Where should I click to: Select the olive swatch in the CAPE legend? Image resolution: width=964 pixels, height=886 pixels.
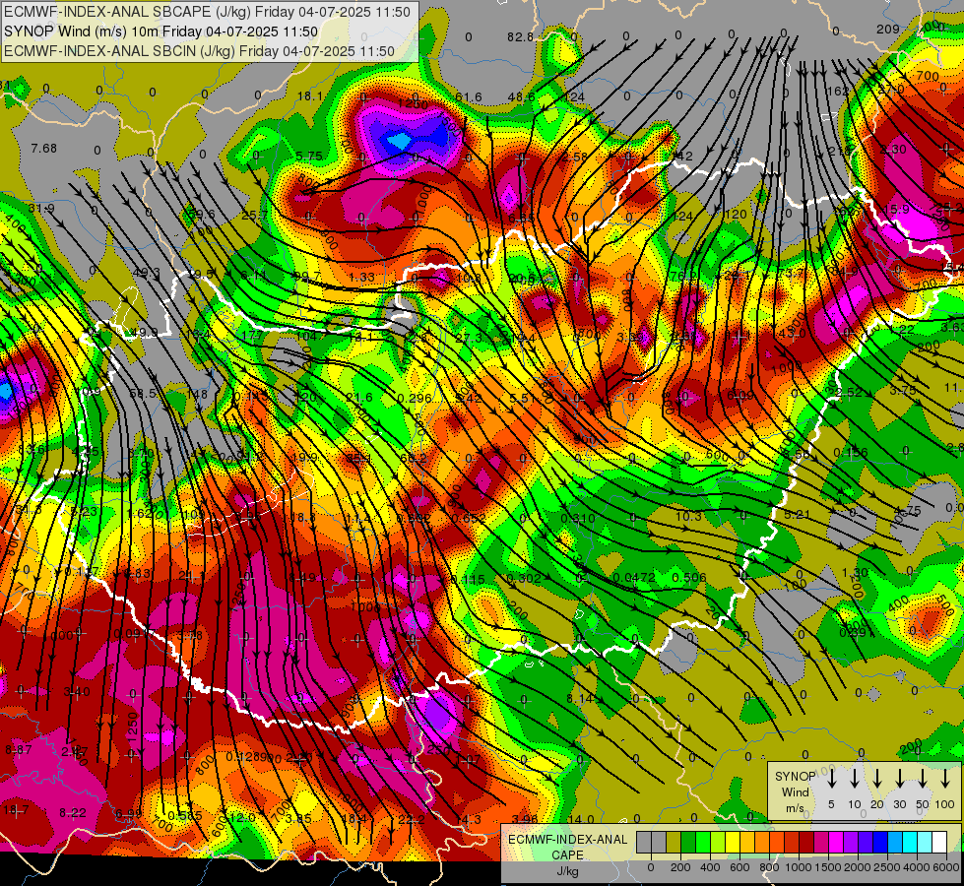pos(674,843)
